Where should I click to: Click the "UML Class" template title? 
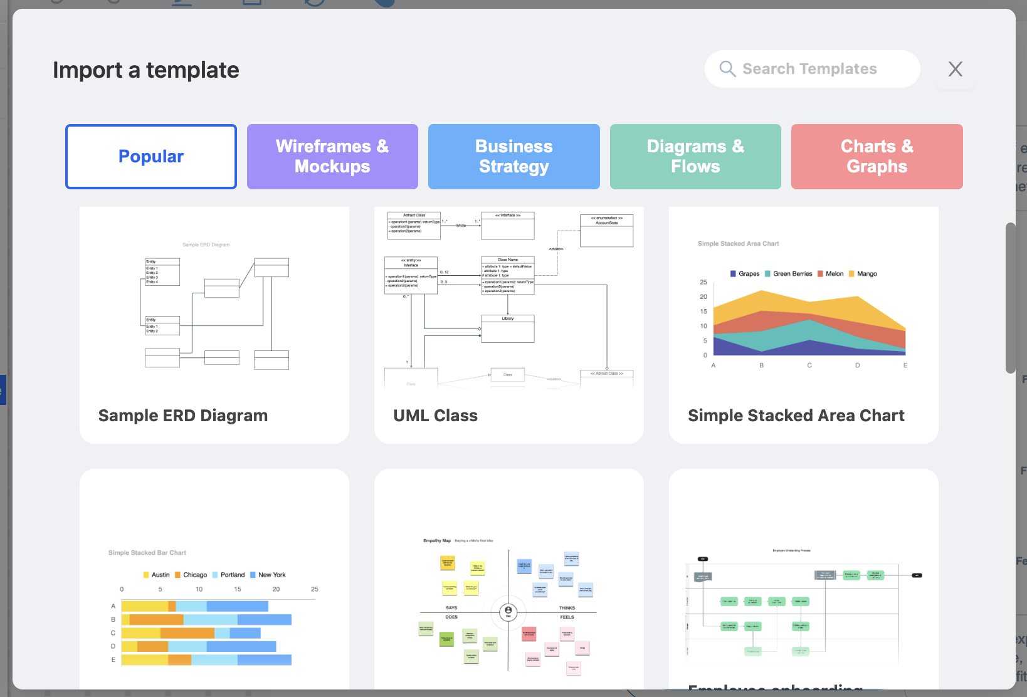point(435,416)
